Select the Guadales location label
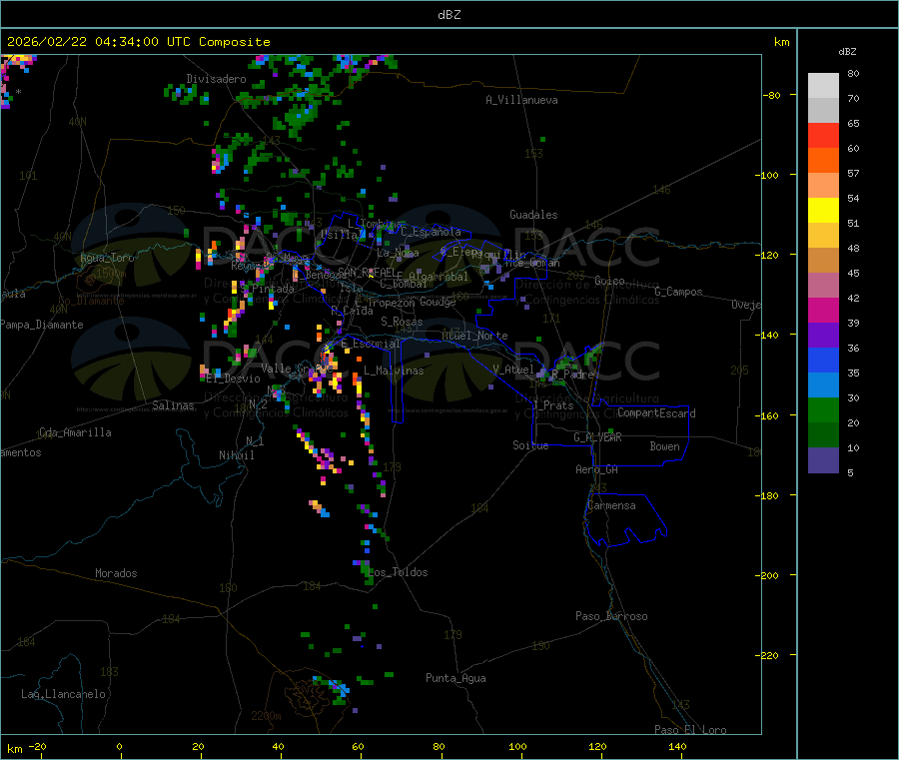The height and width of the screenshot is (760, 899). click(x=533, y=215)
